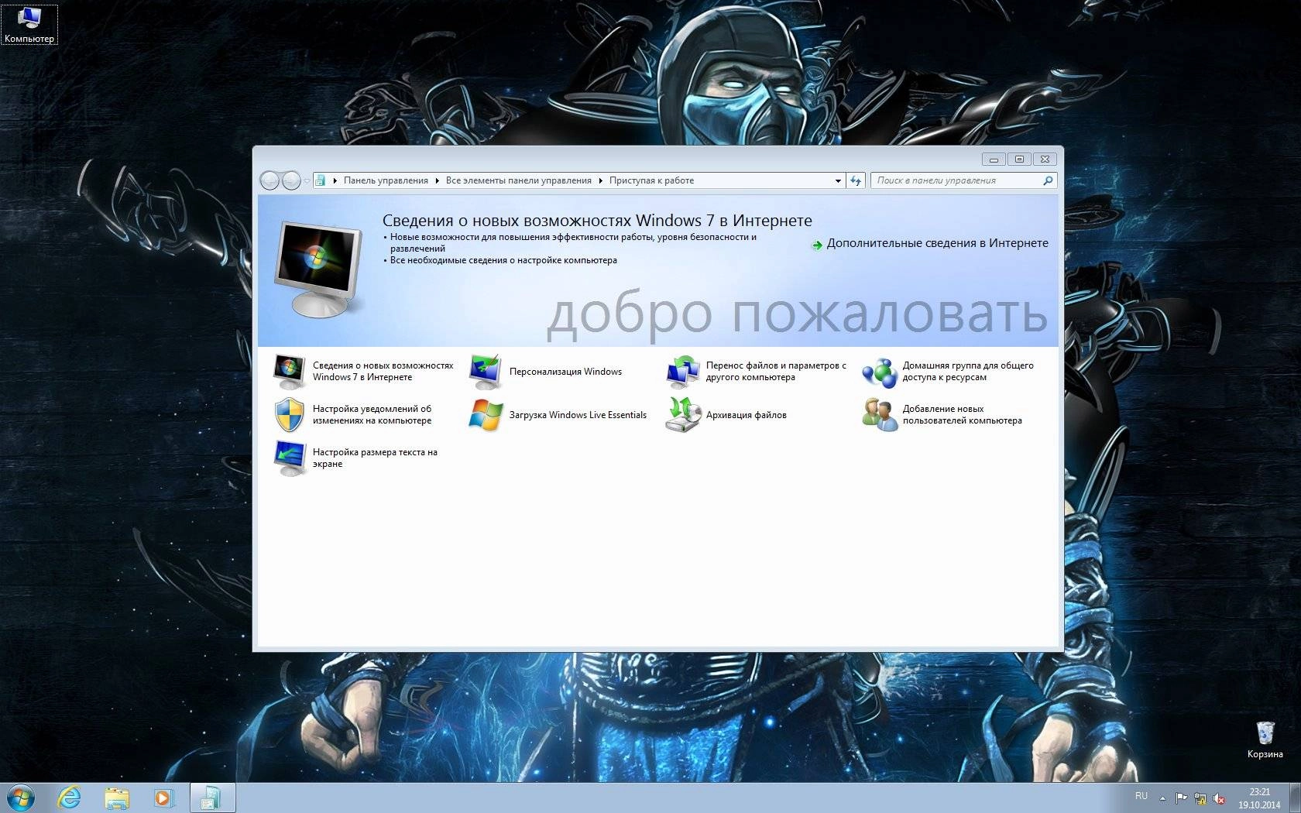This screenshot has width=1301, height=813.
Task: Open Архивация файлов text link
Action: point(746,415)
